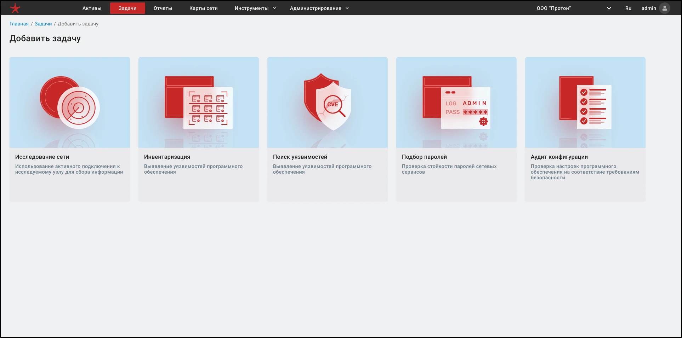
Task: Open the admin user avatar icon
Action: pyautogui.click(x=665, y=8)
